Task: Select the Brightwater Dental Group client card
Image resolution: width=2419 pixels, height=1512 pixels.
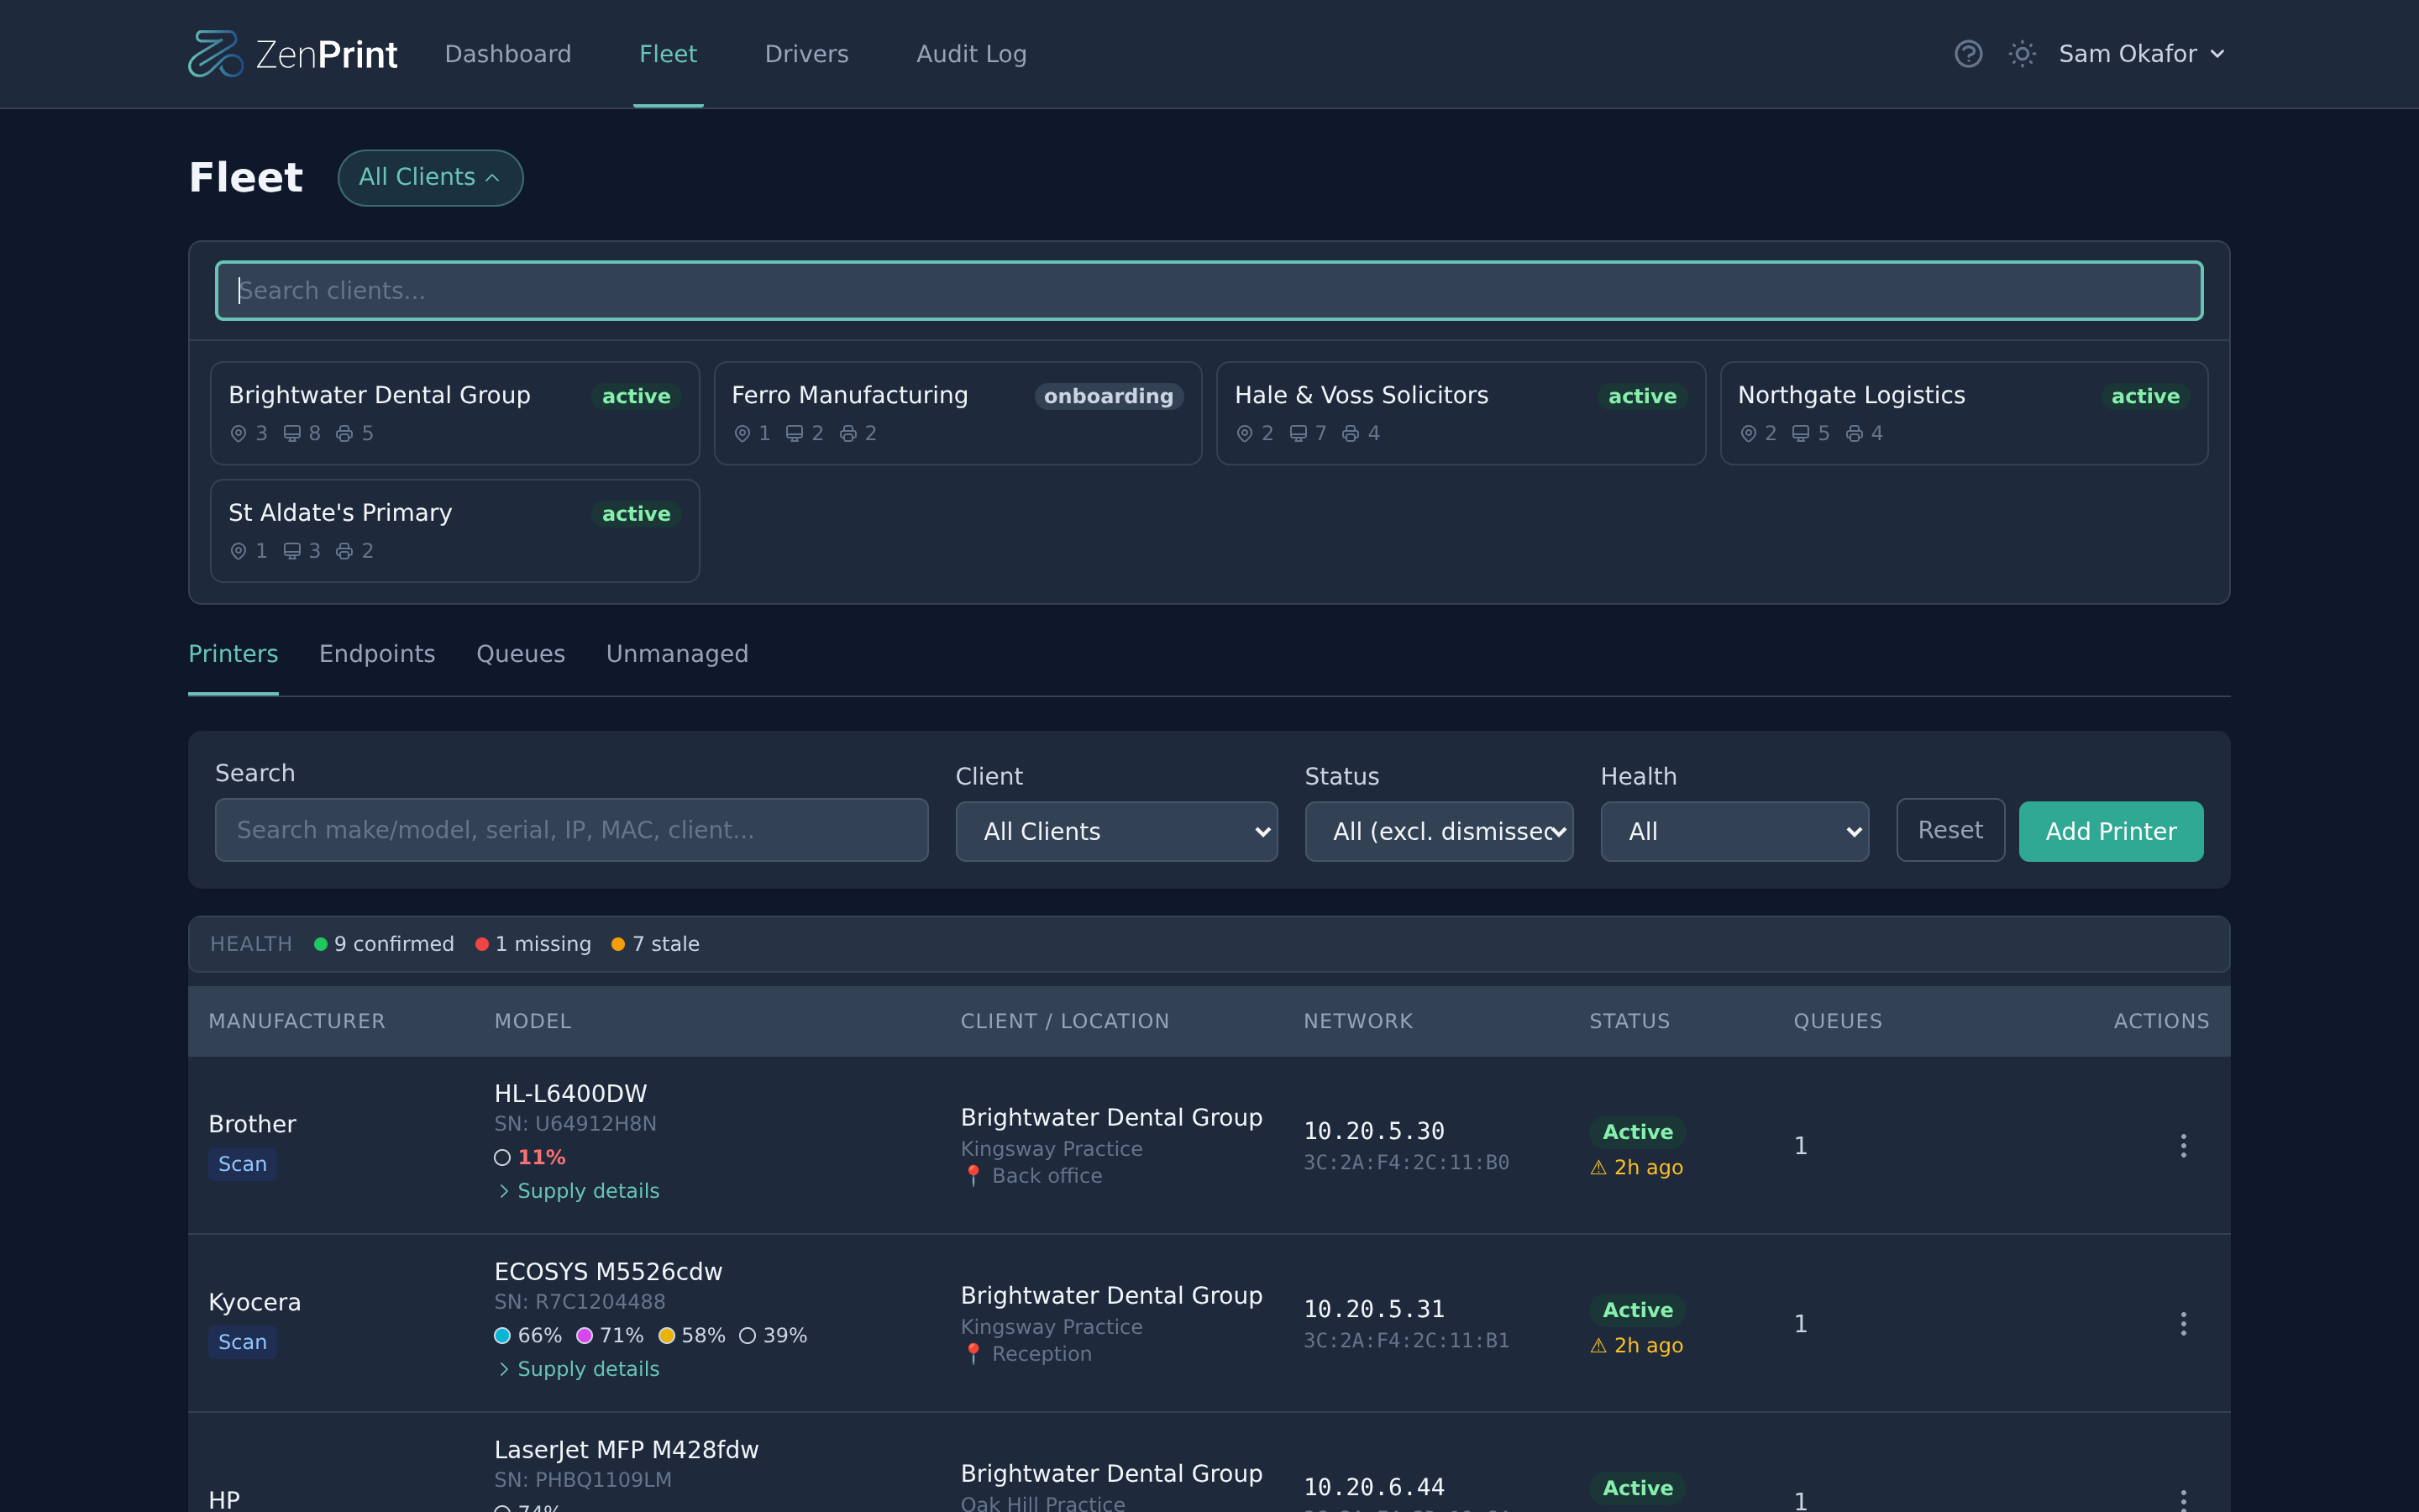Action: coord(454,413)
